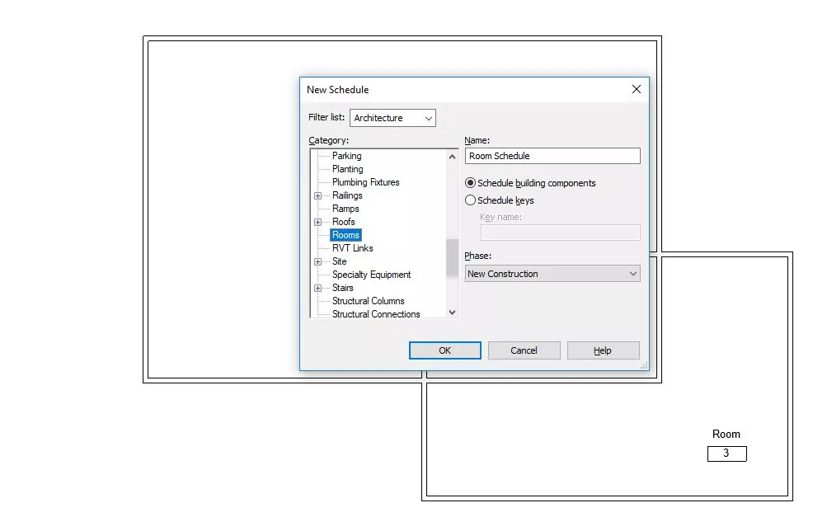Select Ramps in the Category list
The width and height of the screenshot is (813, 517).
click(345, 209)
